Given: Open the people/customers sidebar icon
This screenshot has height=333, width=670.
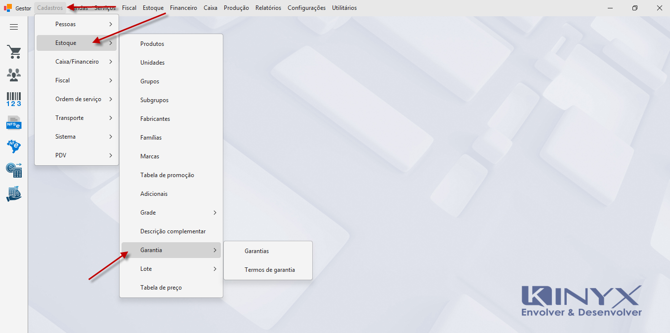Looking at the screenshot, I should [x=14, y=75].
